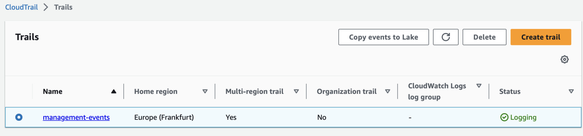
Task: Click Copy events to Lake button
Action: [384, 37]
